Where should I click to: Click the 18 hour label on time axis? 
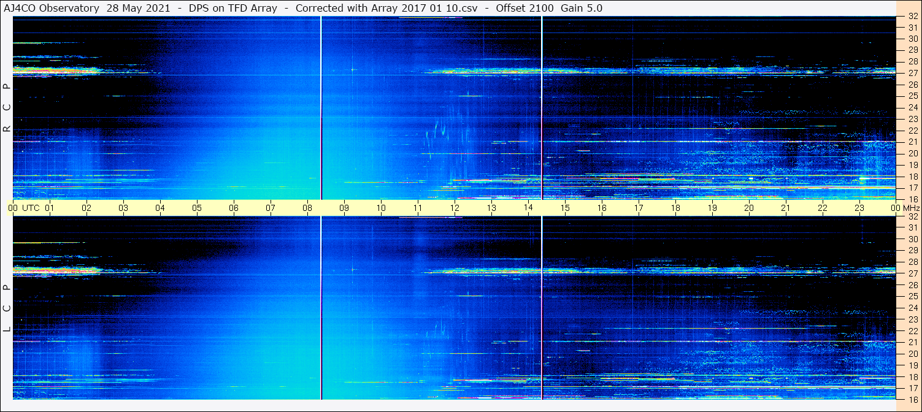[675, 208]
